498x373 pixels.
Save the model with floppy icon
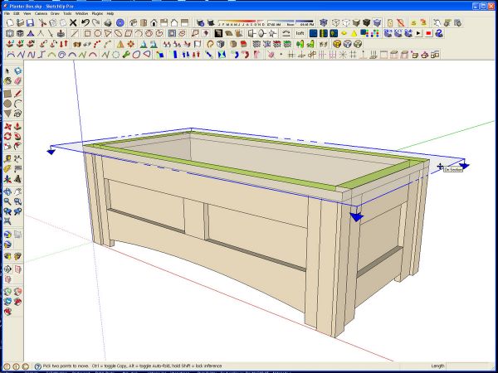click(x=30, y=22)
